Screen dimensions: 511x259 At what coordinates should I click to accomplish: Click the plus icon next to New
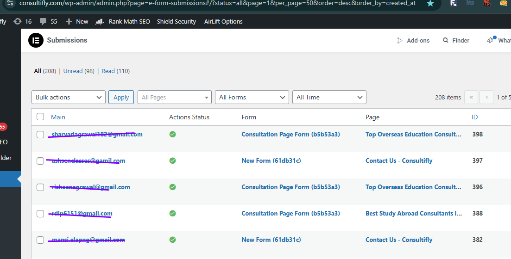(69, 21)
